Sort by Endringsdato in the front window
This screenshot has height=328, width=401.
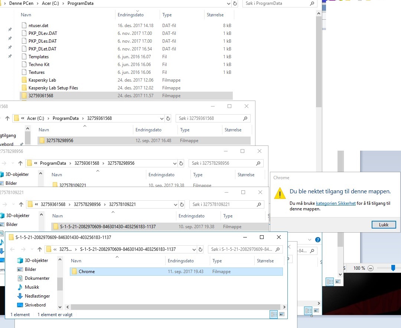pos(180,261)
